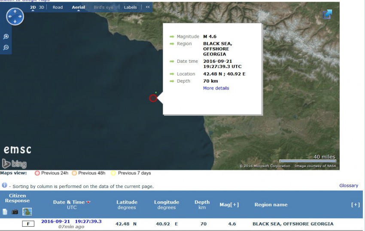Click the blue info icon above table
Screen dimensions: 365x231
point(4,185)
